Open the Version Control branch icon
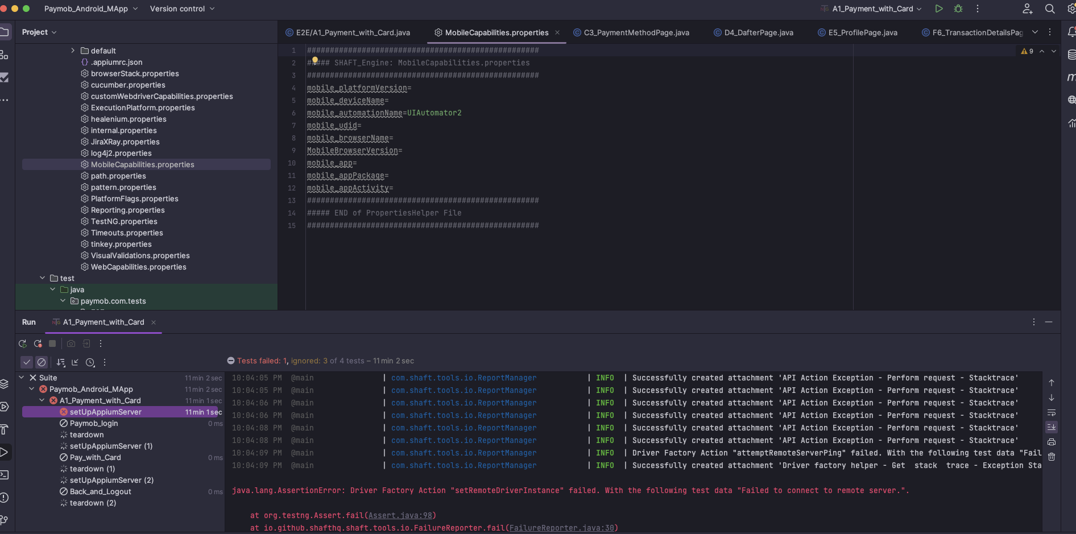Image resolution: width=1076 pixels, height=534 pixels. (5, 519)
